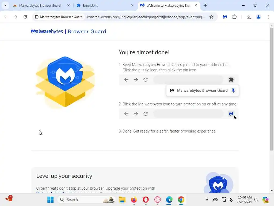Click the Malwarebytes box illustration image
The width and height of the screenshot is (274, 206).
click(65, 82)
